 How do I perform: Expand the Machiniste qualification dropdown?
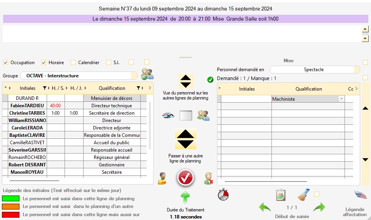coord(341,99)
